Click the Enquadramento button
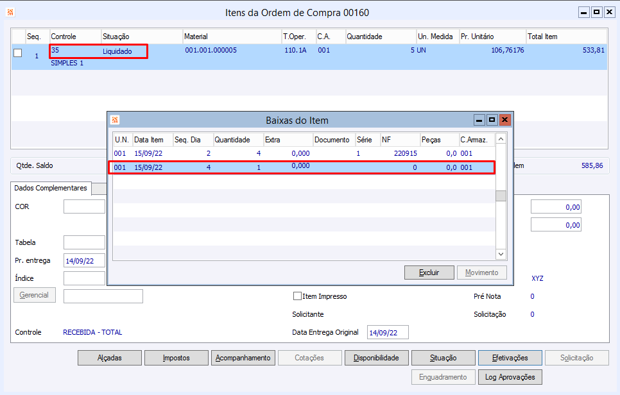 [x=443, y=377]
